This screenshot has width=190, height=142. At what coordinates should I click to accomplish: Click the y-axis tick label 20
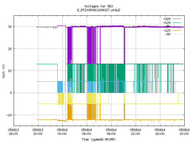click(10, 49)
